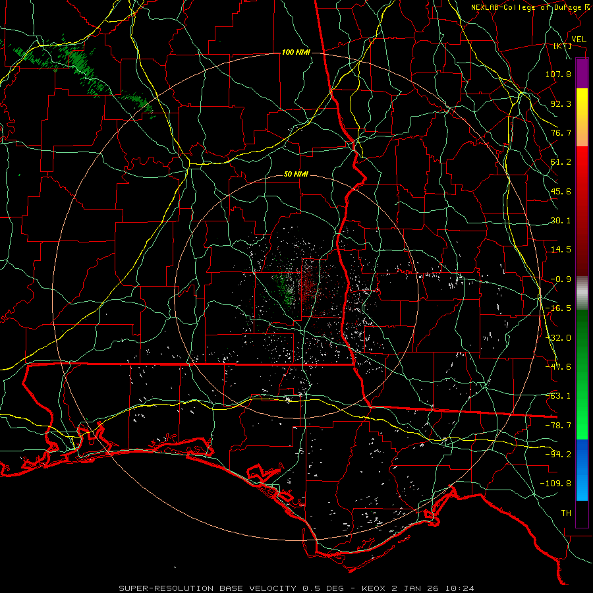Click the -32.0 legend value

[x=558, y=338]
